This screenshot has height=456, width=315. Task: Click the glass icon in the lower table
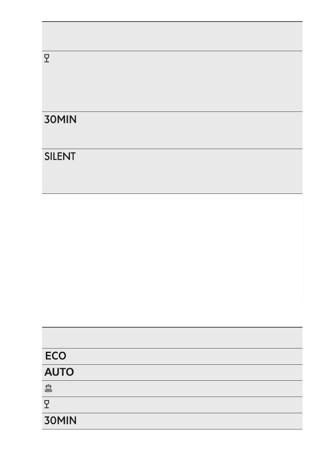coord(47,404)
